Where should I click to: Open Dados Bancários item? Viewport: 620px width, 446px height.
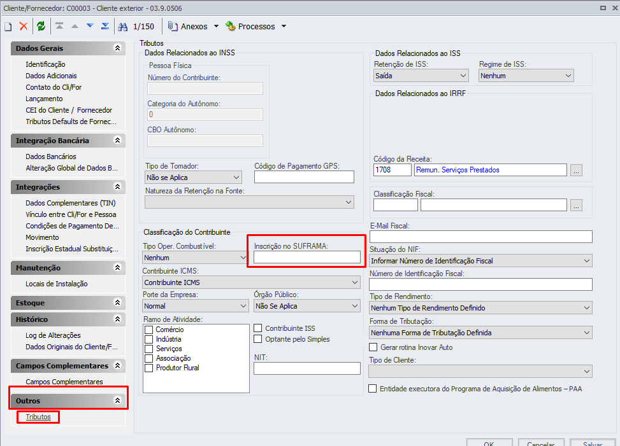click(50, 157)
